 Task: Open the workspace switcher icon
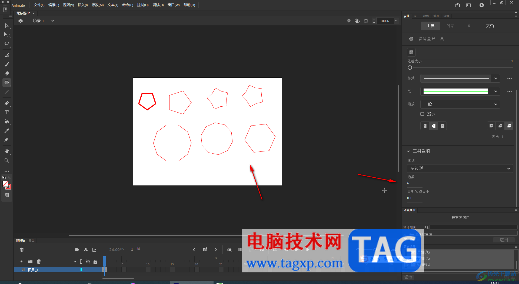click(x=468, y=5)
